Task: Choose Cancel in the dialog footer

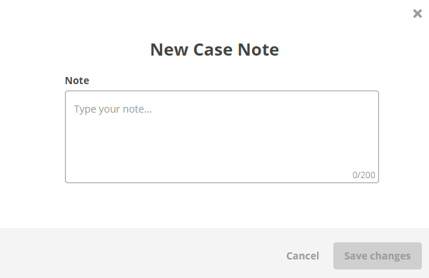Action: (x=303, y=256)
